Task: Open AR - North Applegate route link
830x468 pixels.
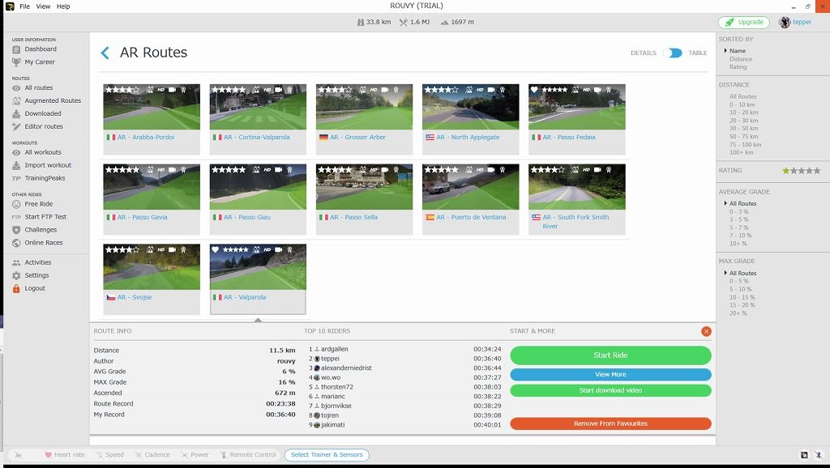Action: pos(468,138)
